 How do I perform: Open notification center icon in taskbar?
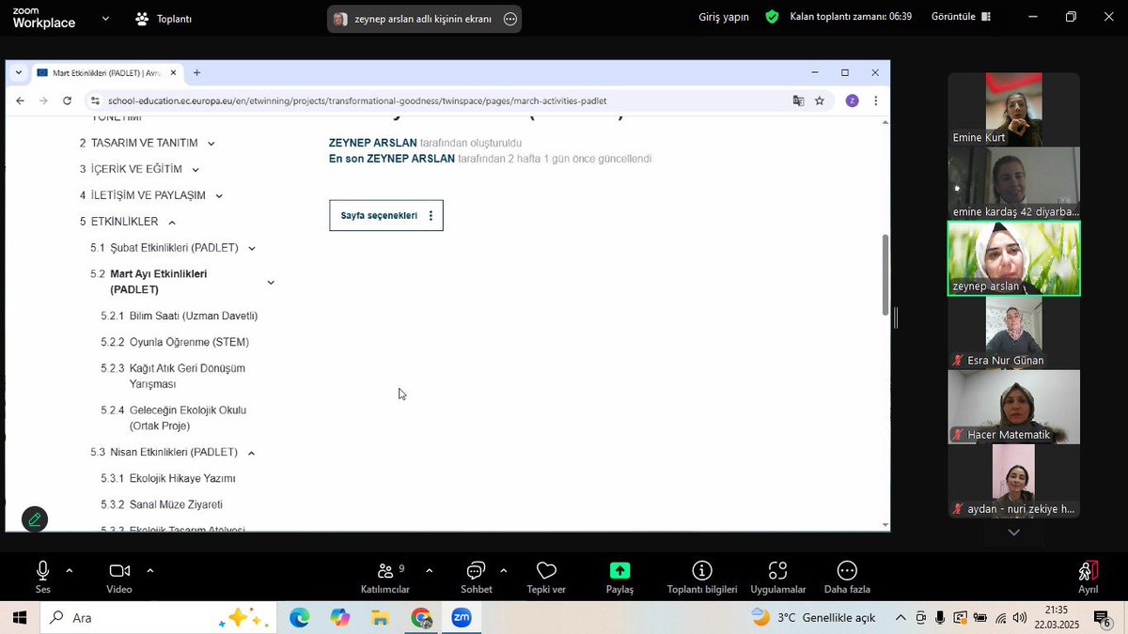point(1103,617)
